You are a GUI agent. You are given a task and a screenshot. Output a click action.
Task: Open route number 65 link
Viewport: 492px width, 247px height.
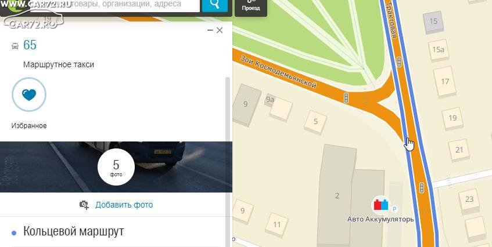30,45
